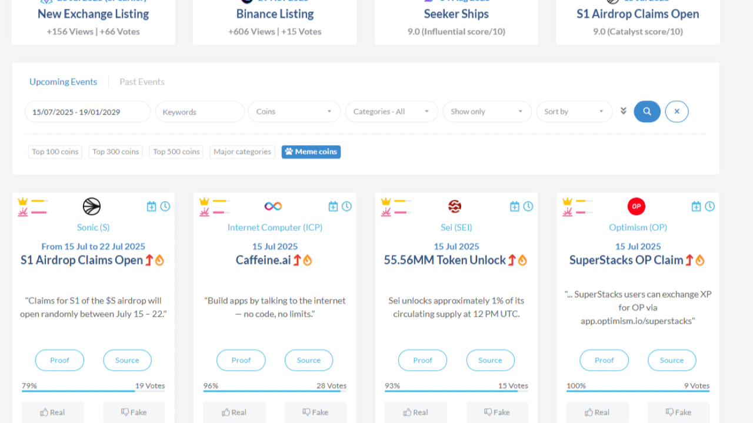Open Proof for Sei Token Unlock

click(422, 360)
